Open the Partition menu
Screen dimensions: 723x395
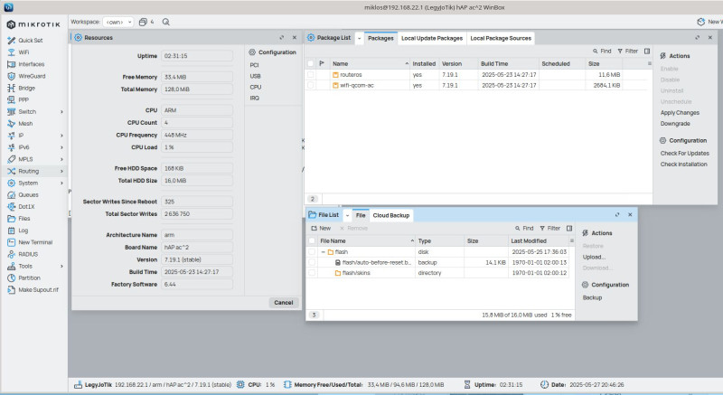tap(29, 277)
